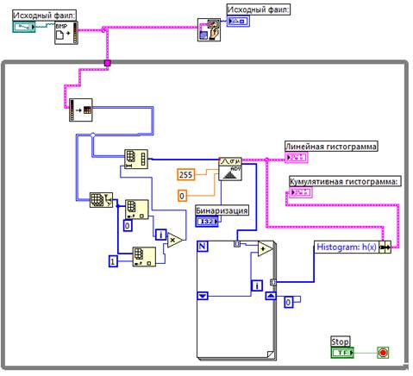Click the Линейная гистограмма indicator terminal
Screen dimensions: 413x376
(297, 158)
